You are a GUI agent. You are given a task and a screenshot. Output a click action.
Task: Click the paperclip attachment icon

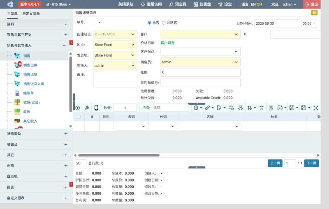point(208,108)
